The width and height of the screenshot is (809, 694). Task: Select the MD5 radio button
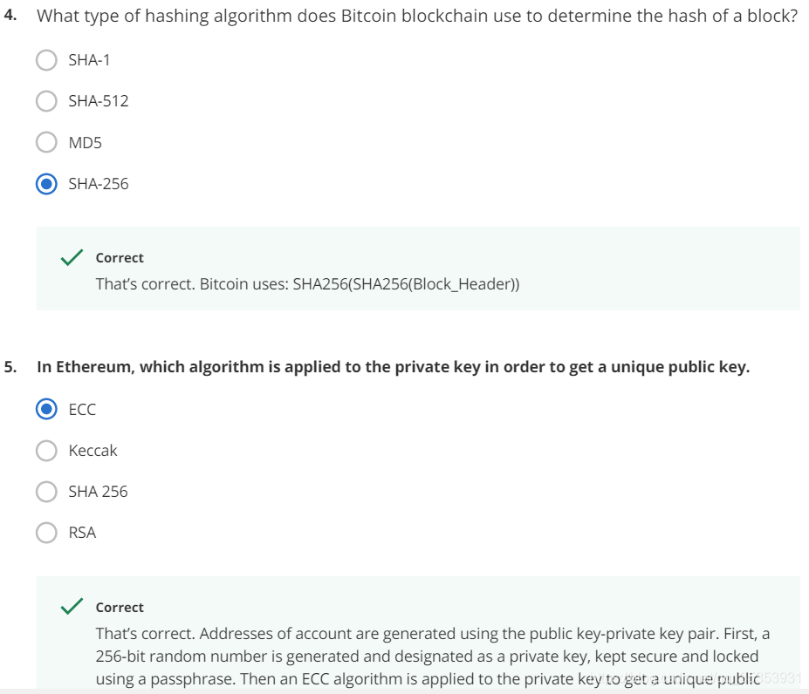[47, 142]
